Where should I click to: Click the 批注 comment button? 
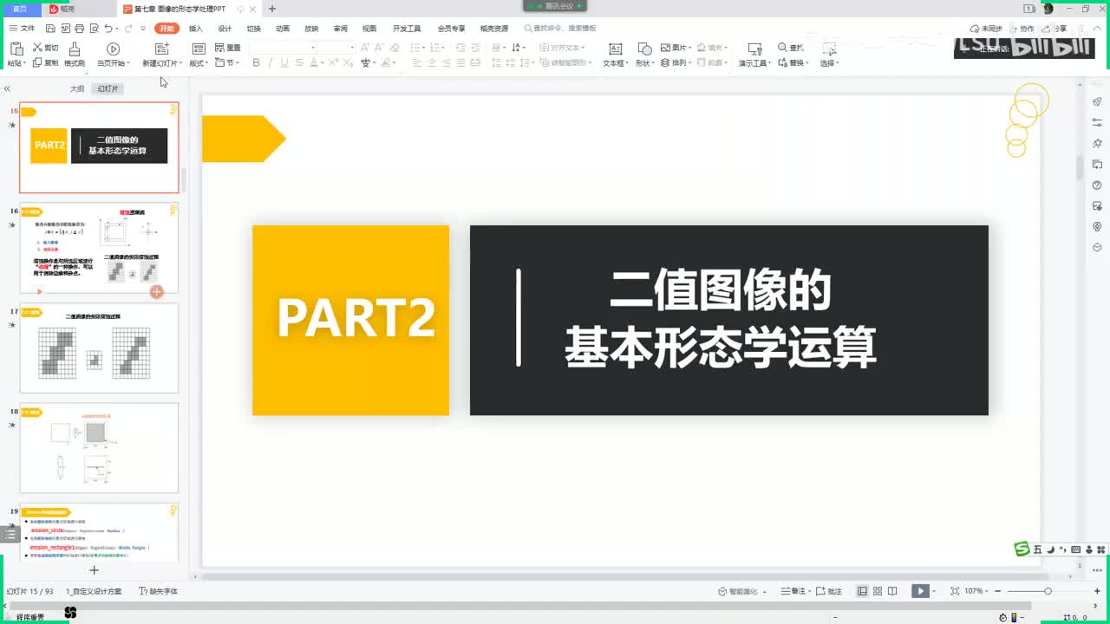(x=830, y=591)
